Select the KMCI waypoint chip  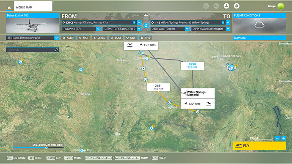coord(68,38)
